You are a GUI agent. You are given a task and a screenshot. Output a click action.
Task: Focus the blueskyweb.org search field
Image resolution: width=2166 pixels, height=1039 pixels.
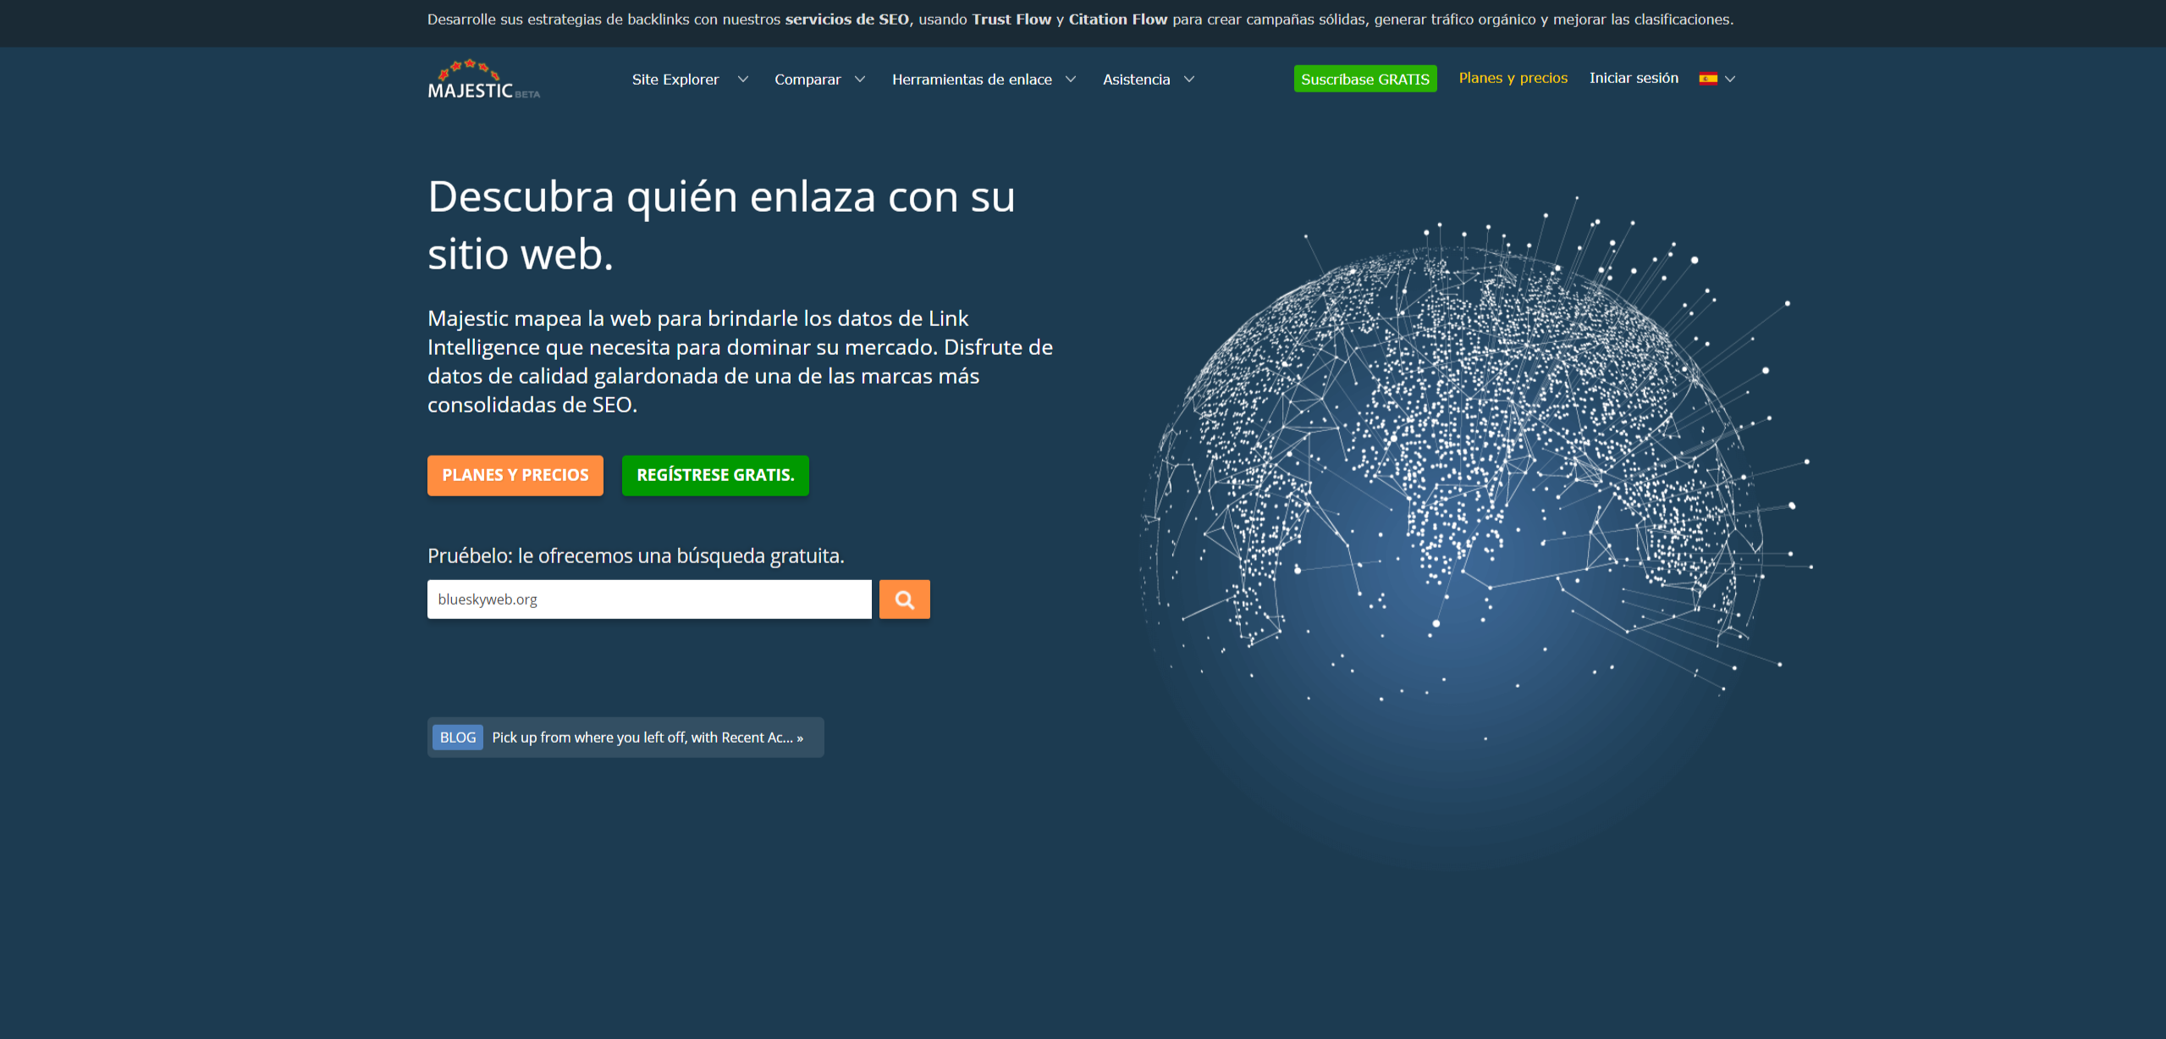point(649,600)
